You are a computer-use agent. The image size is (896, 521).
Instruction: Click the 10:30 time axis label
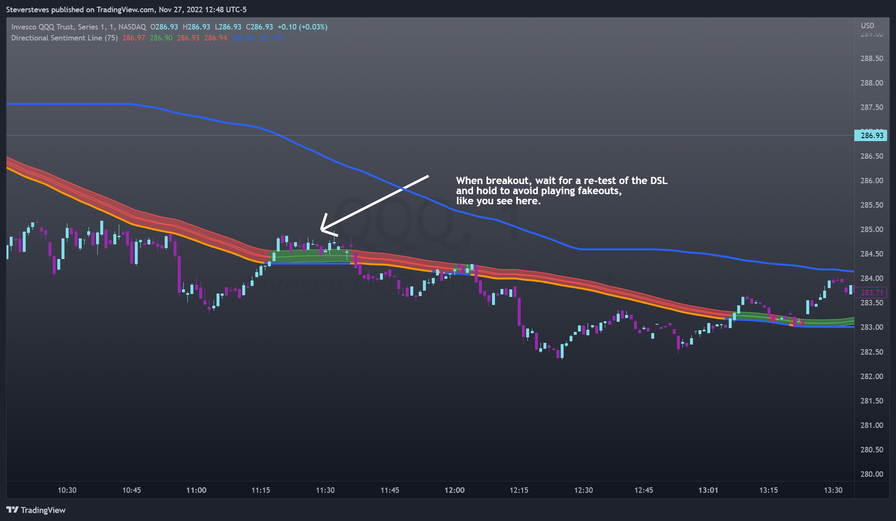[67, 490]
